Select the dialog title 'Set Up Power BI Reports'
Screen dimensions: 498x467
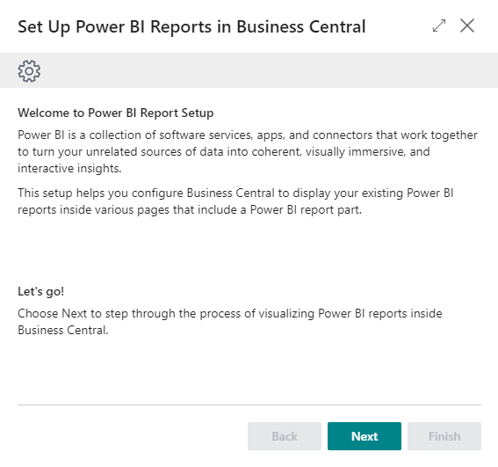(116, 27)
